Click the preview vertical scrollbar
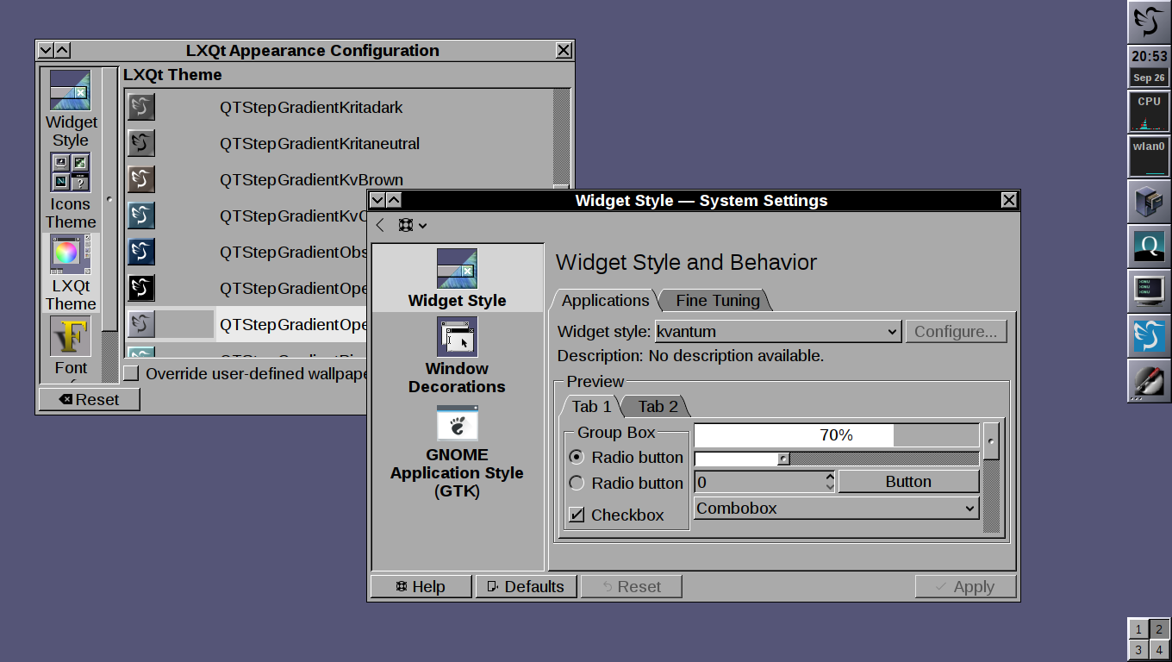This screenshot has height=662, width=1172. point(992,478)
